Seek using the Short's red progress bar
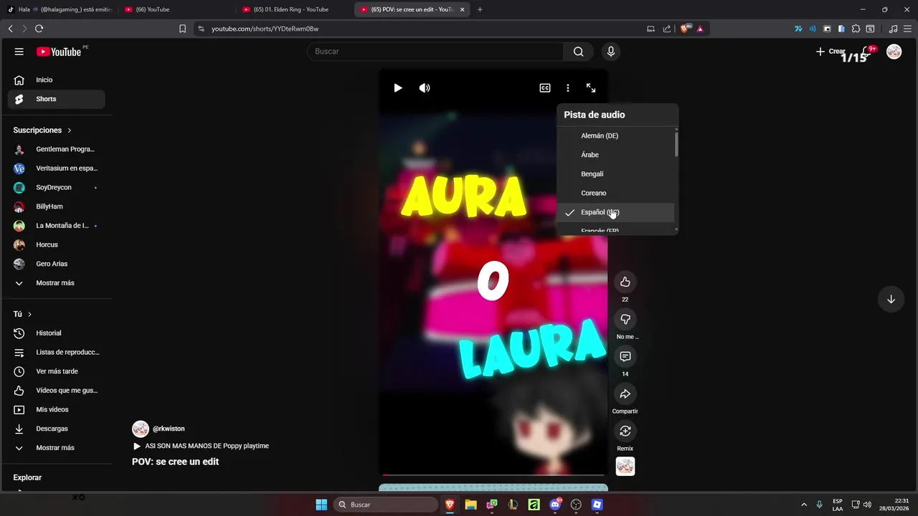 point(493,474)
